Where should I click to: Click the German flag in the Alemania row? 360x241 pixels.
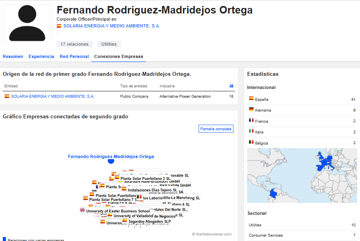click(252, 109)
